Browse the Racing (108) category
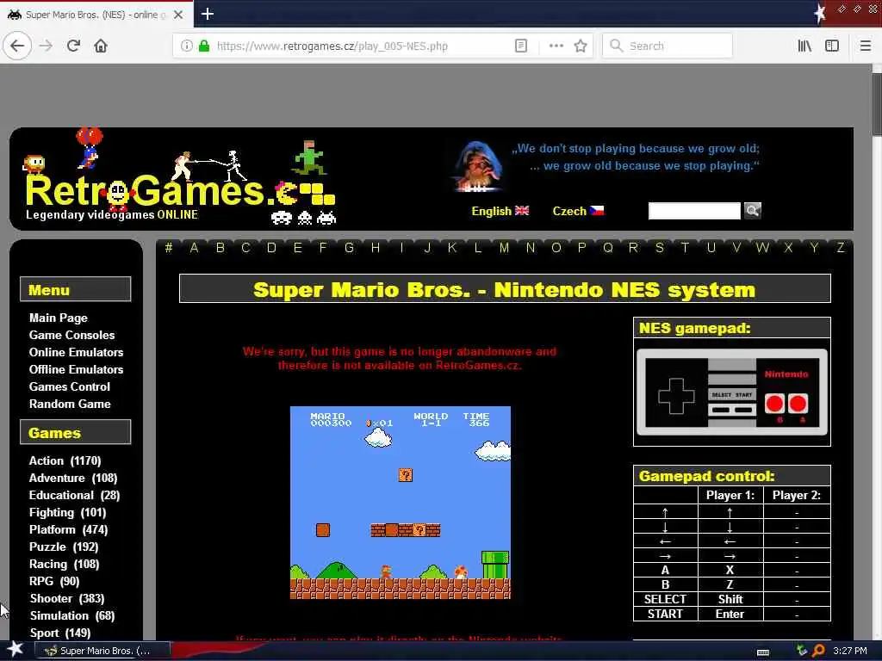The width and height of the screenshot is (882, 661). point(64,565)
